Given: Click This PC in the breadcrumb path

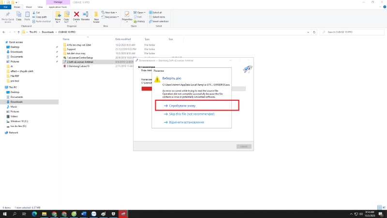Looking at the screenshot, I should point(33,32).
